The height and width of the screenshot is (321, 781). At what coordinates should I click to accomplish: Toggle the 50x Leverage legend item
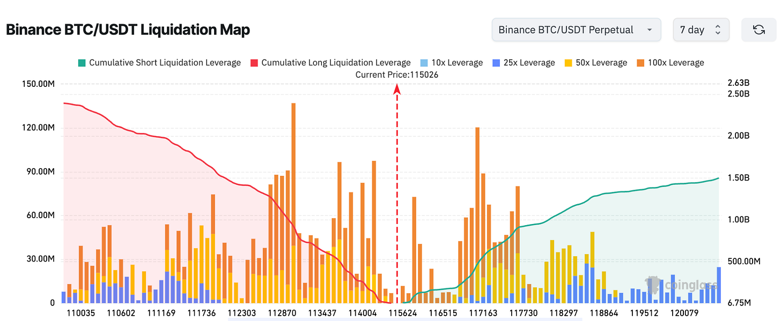pos(595,63)
